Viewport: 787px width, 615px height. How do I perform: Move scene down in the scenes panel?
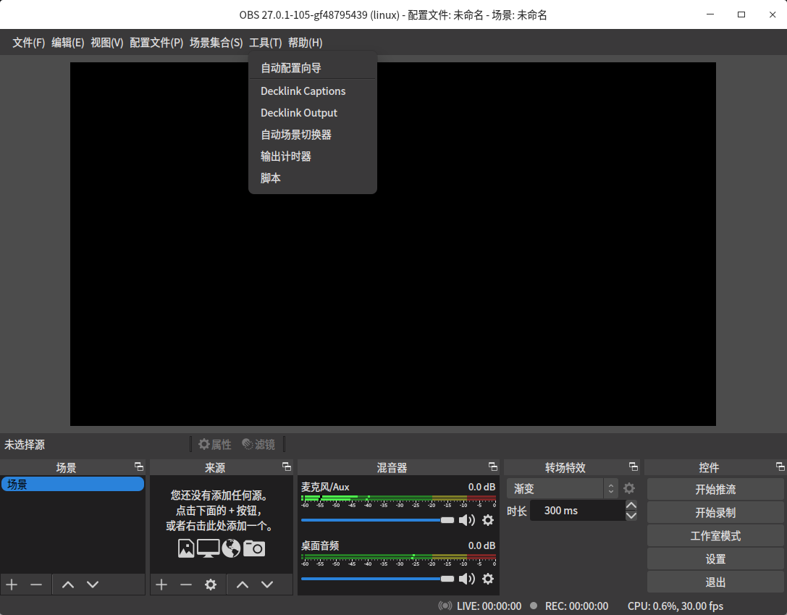tap(93, 585)
